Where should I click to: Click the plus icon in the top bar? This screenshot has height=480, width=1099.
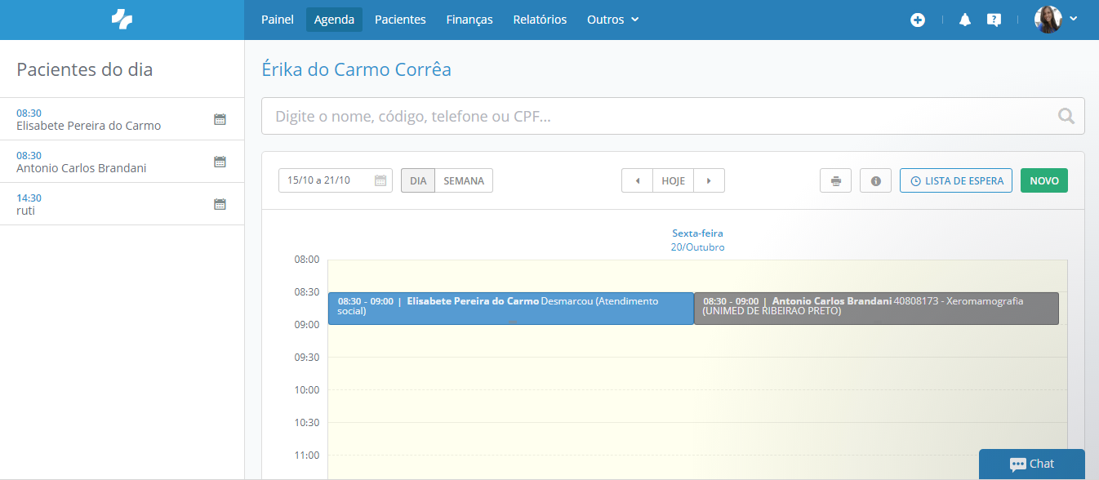(x=918, y=19)
